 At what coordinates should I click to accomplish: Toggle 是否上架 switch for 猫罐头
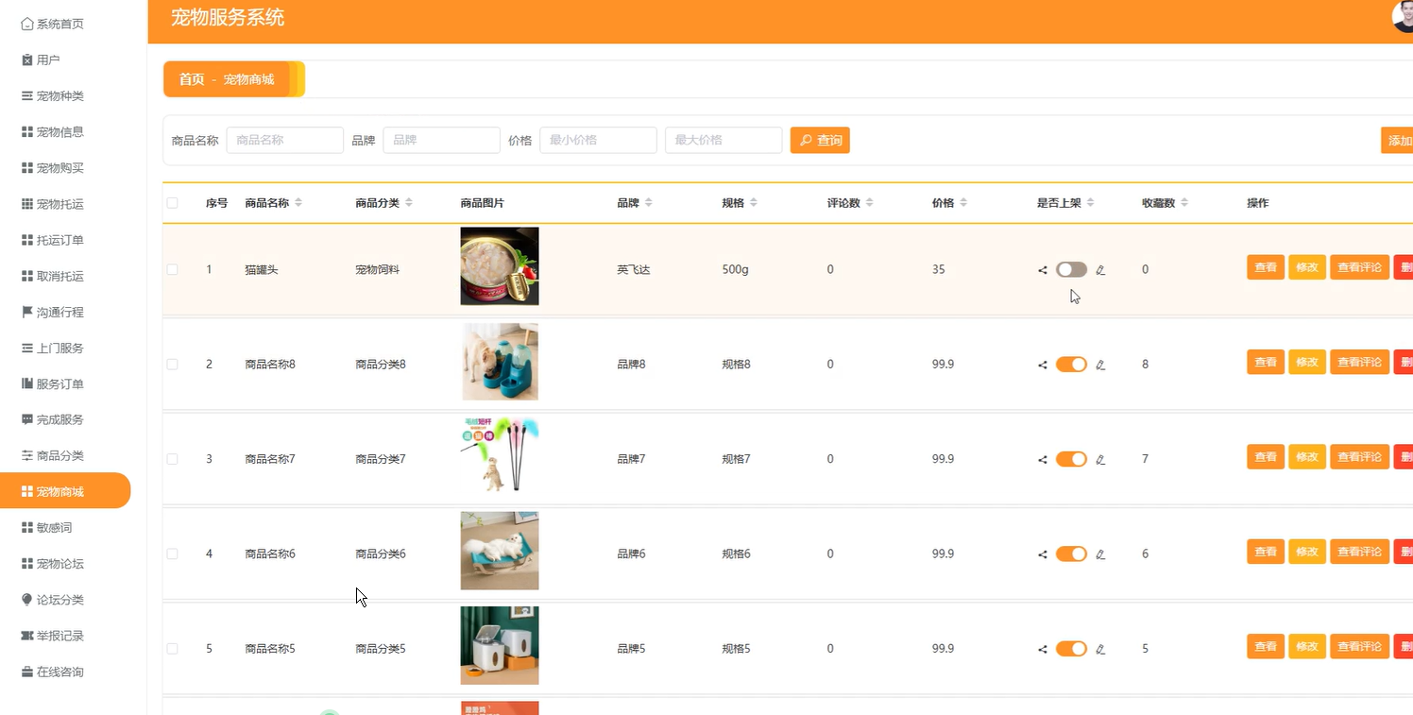[1071, 269]
